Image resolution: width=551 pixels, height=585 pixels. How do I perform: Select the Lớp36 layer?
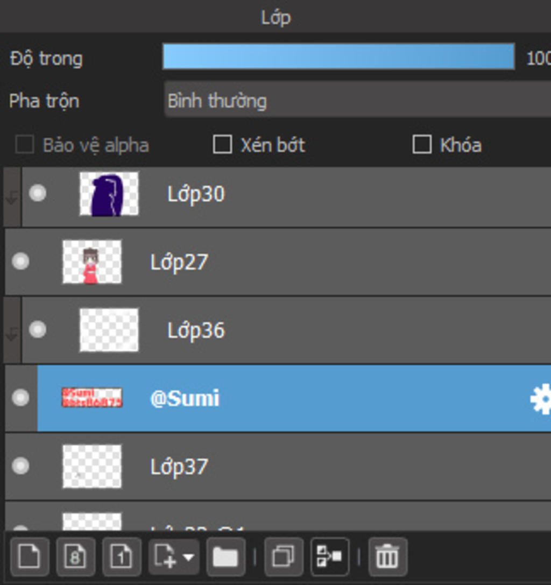coord(286,330)
